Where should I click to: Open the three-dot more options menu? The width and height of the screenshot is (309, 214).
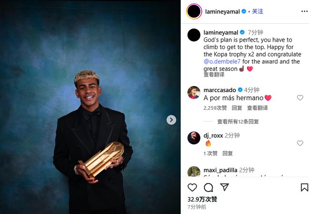click(x=304, y=11)
